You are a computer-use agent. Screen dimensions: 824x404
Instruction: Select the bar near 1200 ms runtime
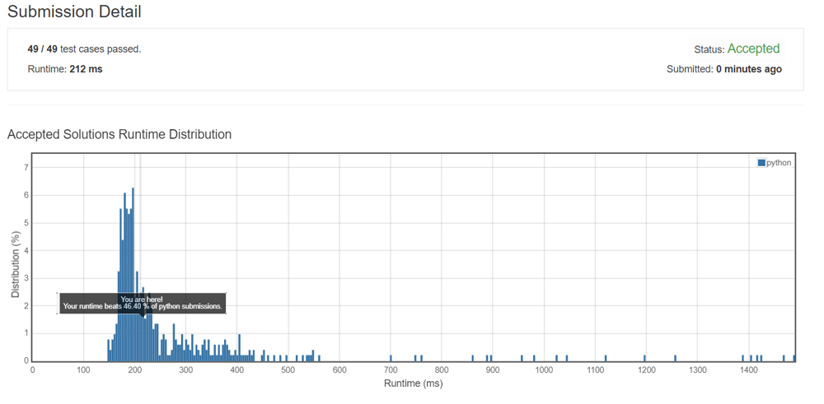pyautogui.click(x=646, y=358)
